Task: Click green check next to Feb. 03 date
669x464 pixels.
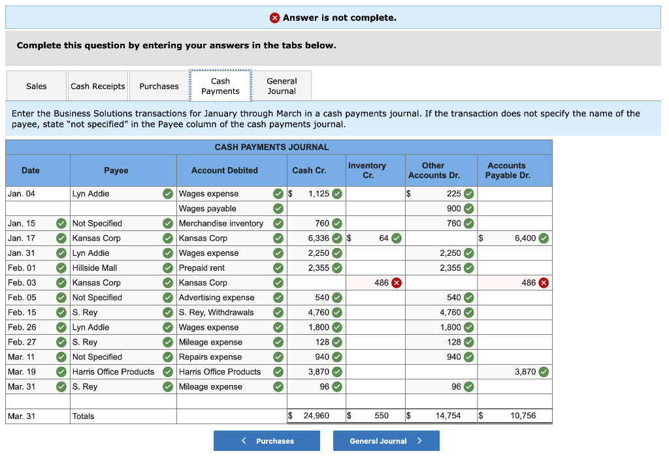Action: pyautogui.click(x=61, y=283)
